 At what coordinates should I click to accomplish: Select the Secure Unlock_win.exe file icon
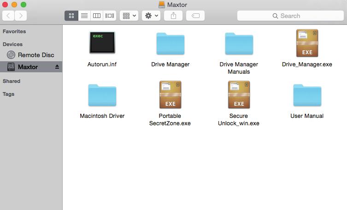click(239, 94)
